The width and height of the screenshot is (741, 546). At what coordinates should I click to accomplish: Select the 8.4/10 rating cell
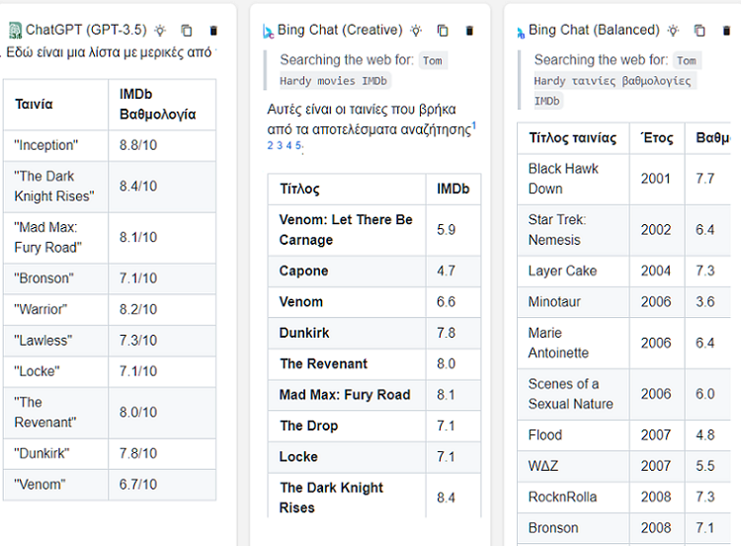tap(162, 187)
